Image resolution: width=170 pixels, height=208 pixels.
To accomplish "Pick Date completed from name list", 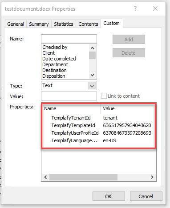I will click(59, 59).
